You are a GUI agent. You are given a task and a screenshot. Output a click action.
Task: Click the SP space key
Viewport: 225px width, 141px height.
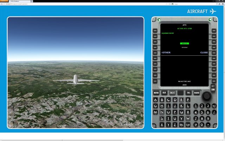(x=195, y=124)
